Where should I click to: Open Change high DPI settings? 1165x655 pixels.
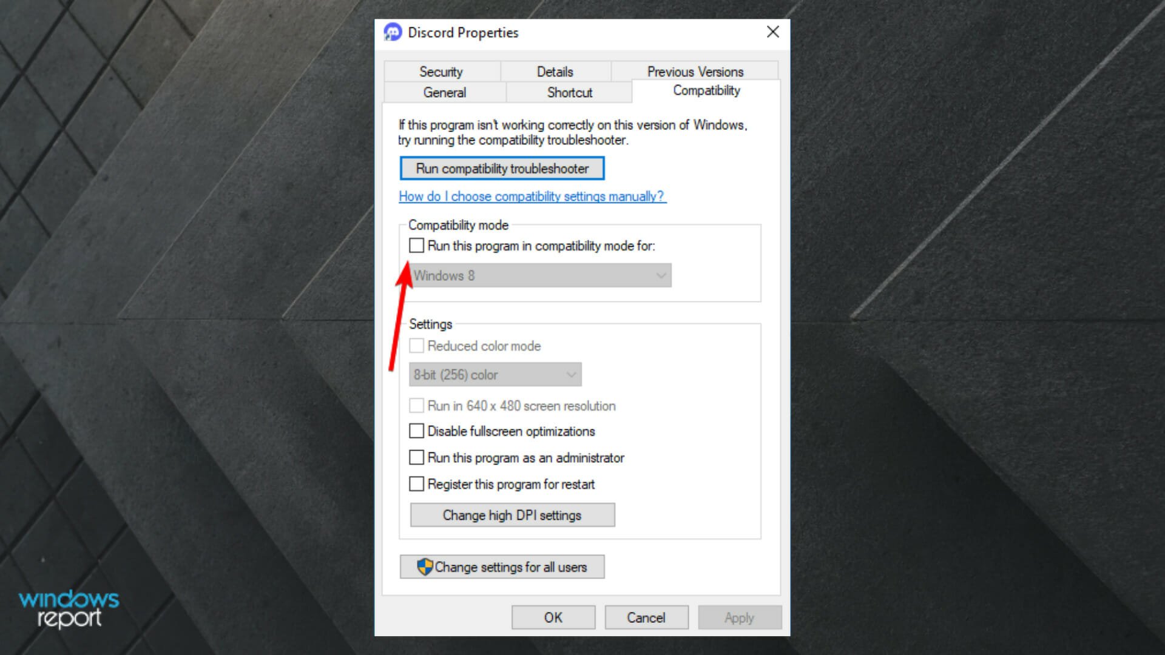[512, 515]
